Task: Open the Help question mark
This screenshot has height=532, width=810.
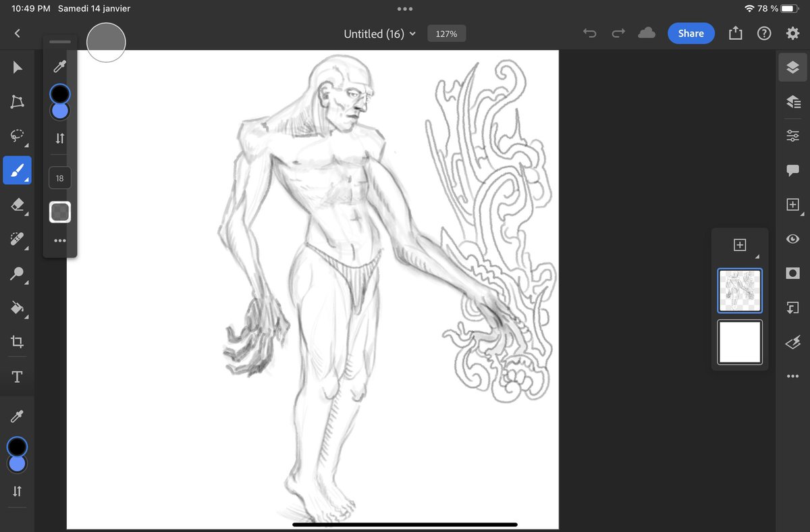Action: coord(764,33)
